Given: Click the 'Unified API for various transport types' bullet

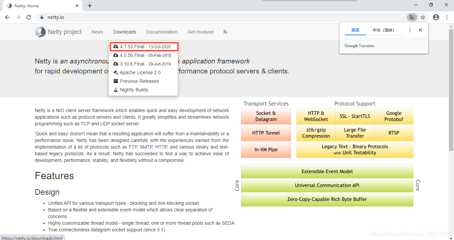Looking at the screenshot, I should (123, 203).
